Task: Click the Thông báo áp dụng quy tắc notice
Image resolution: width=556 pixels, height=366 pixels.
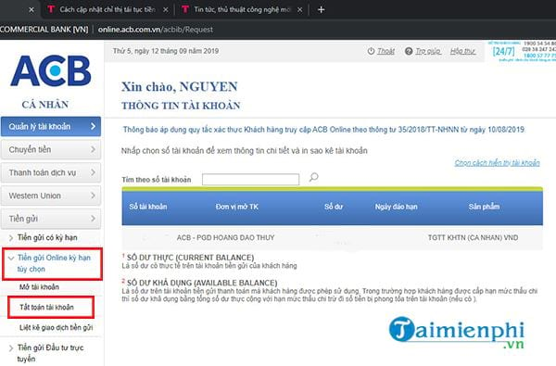Action: click(x=323, y=130)
